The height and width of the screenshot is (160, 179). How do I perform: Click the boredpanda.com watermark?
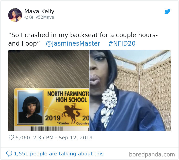[x=152, y=155]
